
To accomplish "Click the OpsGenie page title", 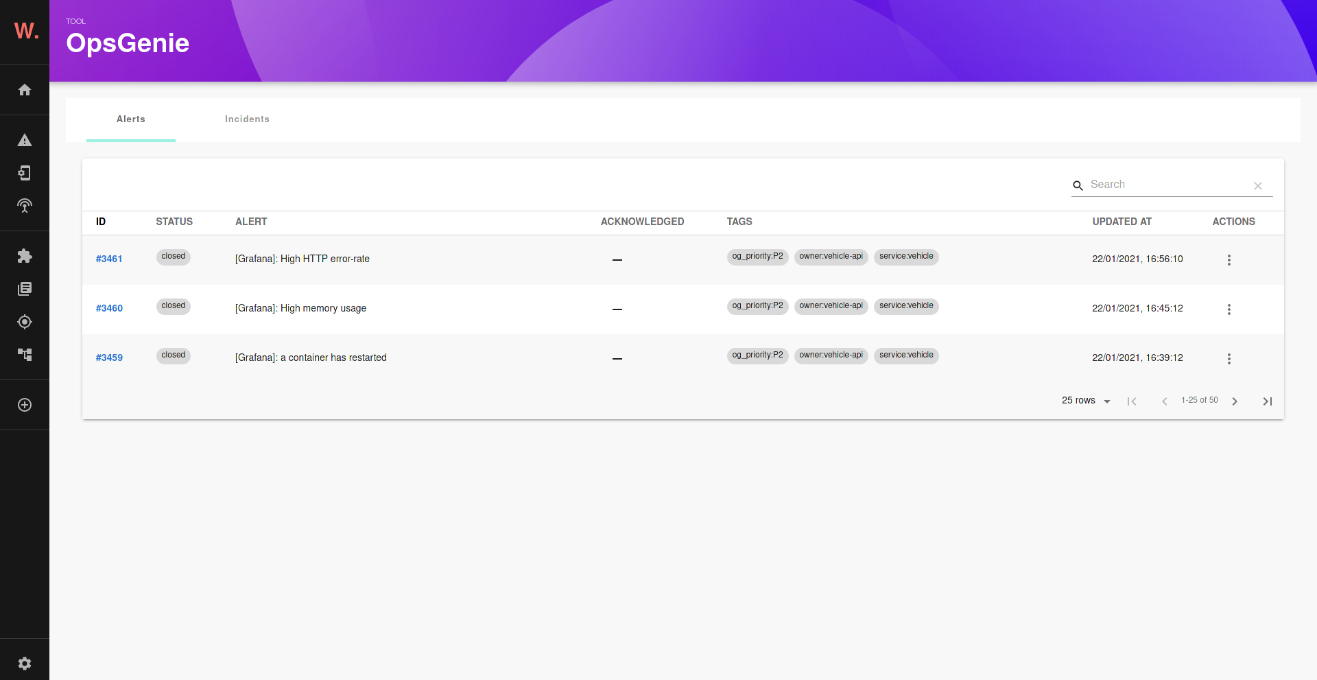I will click(x=128, y=43).
